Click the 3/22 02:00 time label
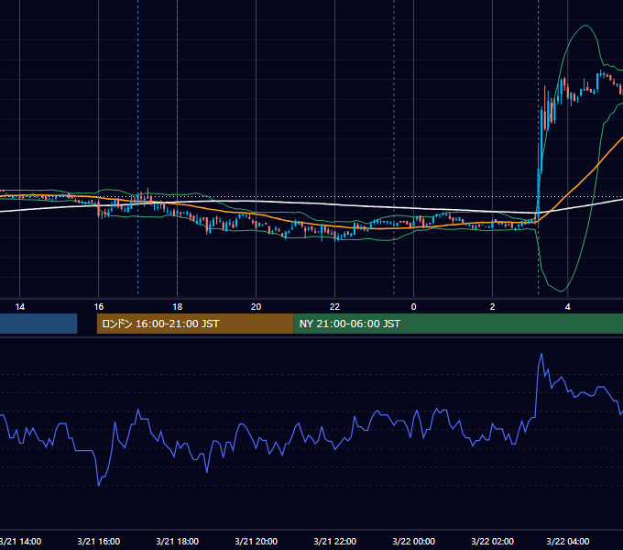The height and width of the screenshot is (550, 623). (492, 541)
